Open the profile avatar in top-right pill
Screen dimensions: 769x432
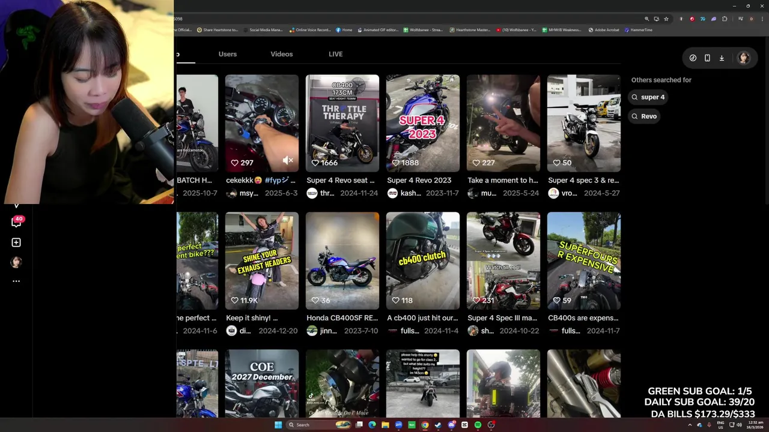click(744, 58)
